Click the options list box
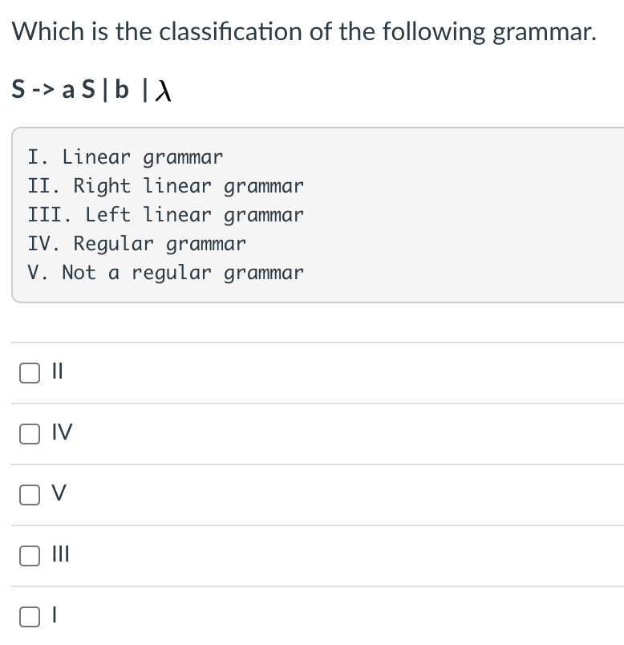 pos(313,214)
